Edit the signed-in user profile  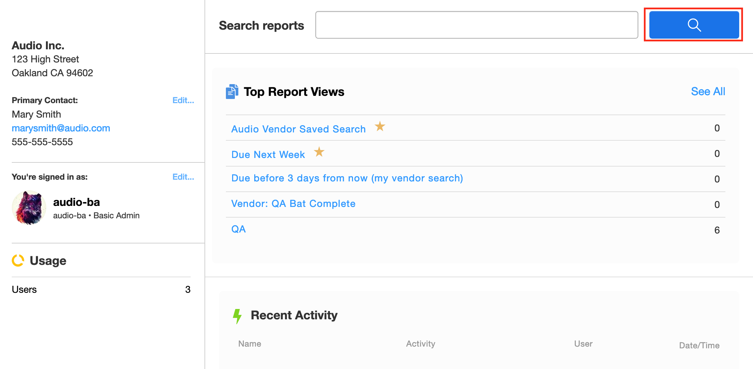point(183,177)
